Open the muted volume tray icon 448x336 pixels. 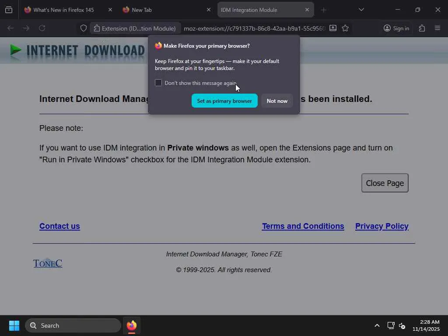click(402, 325)
